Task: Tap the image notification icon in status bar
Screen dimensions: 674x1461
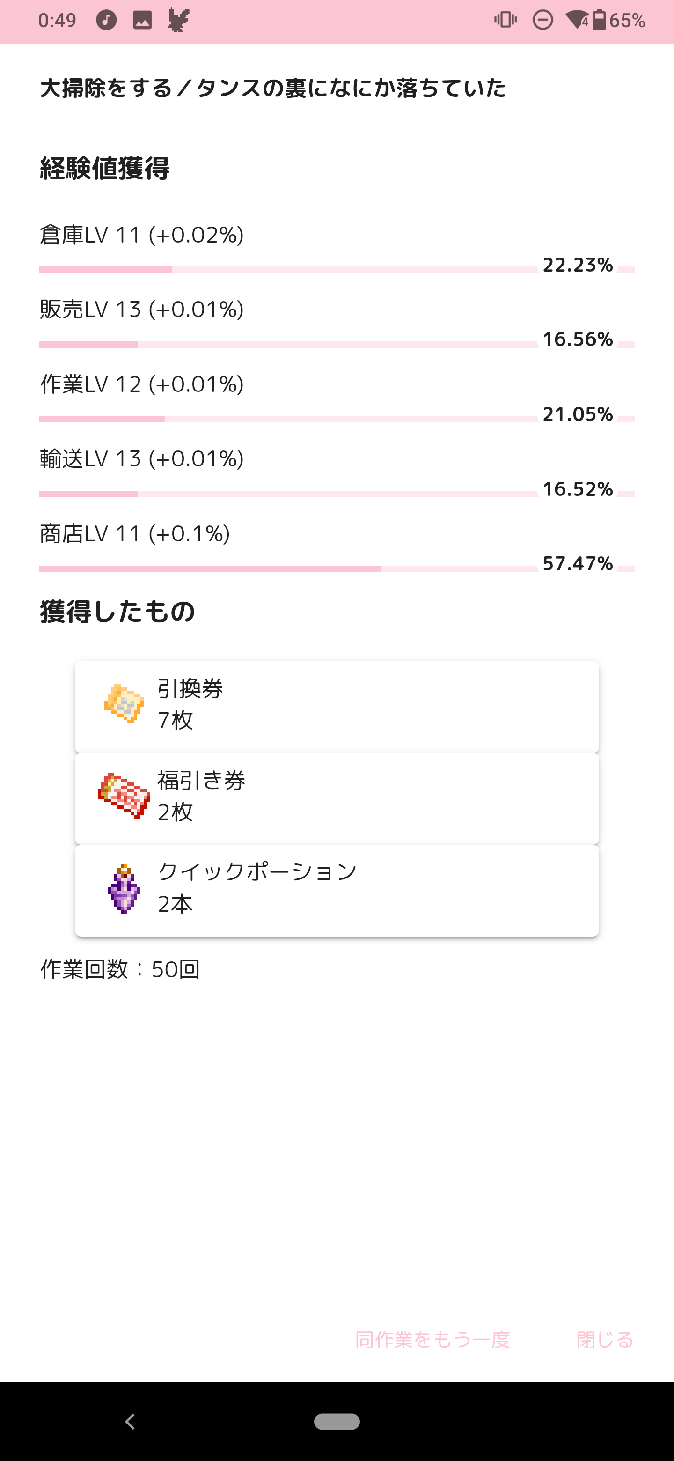Action: coord(142,21)
